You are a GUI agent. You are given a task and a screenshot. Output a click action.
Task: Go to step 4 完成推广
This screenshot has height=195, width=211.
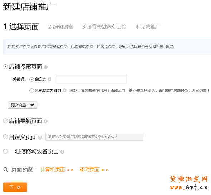(x=148, y=27)
